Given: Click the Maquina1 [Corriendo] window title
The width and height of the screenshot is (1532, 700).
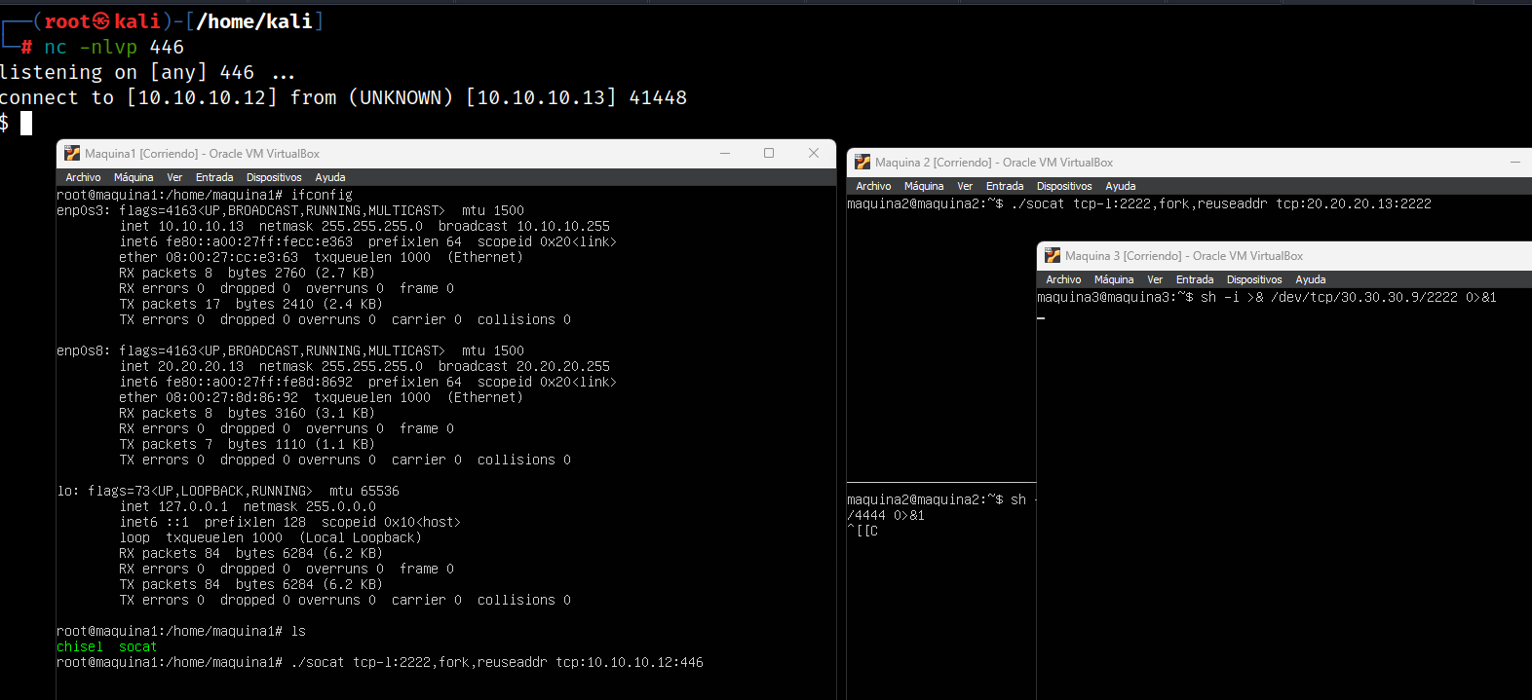Looking at the screenshot, I should pyautogui.click(x=202, y=154).
